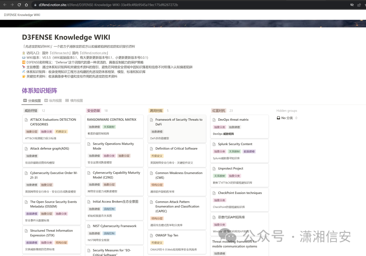The height and width of the screenshot is (256, 366).
Task: Click 数据建模 tag on Splunk Security Content card
Action: pyautogui.click(x=249, y=152)
